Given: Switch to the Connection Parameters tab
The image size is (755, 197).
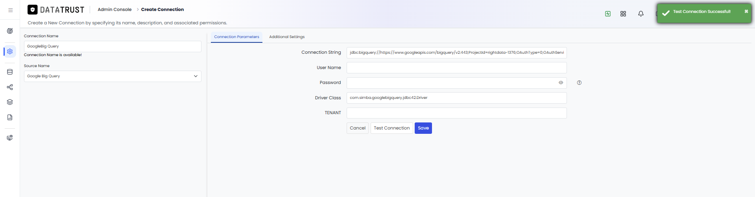Looking at the screenshot, I should point(236,37).
